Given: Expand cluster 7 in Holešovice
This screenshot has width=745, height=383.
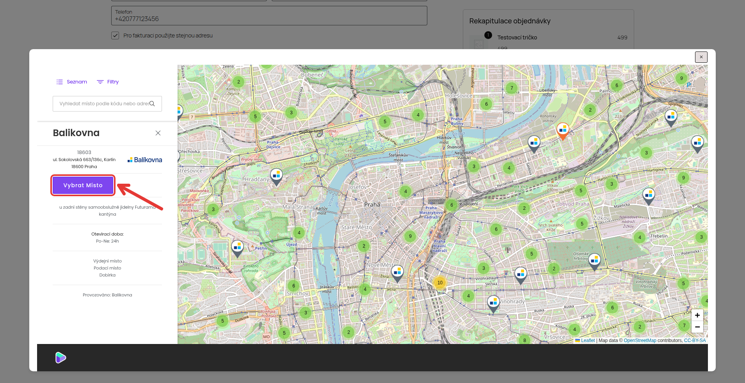Looking at the screenshot, I should (512, 88).
